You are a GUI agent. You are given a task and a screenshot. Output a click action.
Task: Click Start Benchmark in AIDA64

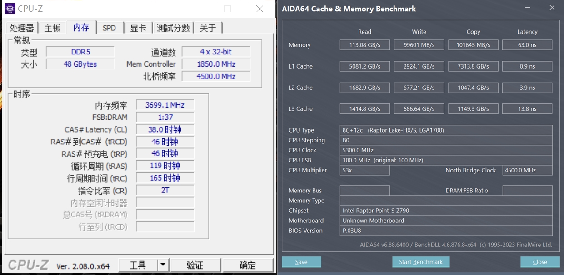[421, 262]
